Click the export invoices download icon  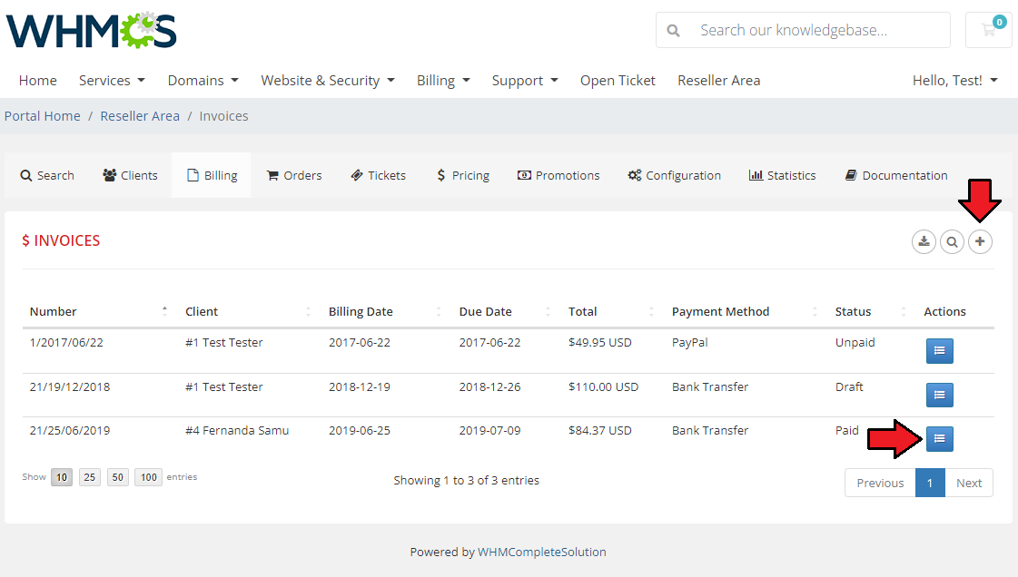[x=924, y=242]
